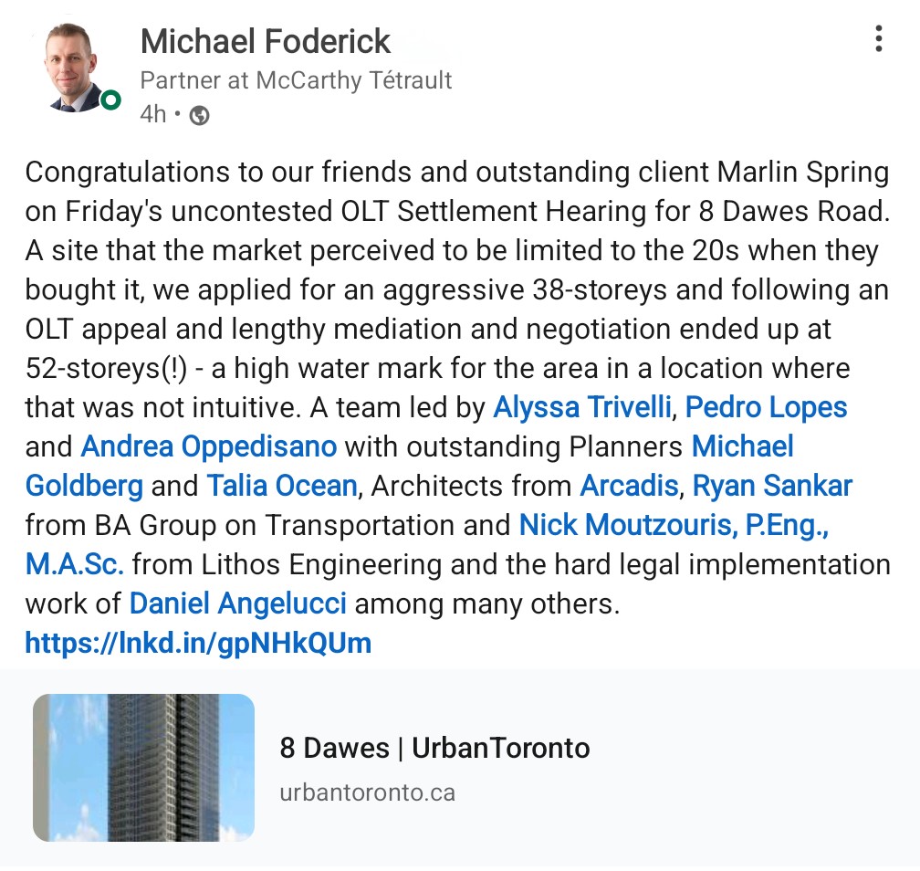The image size is (920, 871).
Task: Open Nick Moutzouris, P.Eng. profile
Action: click(x=674, y=525)
